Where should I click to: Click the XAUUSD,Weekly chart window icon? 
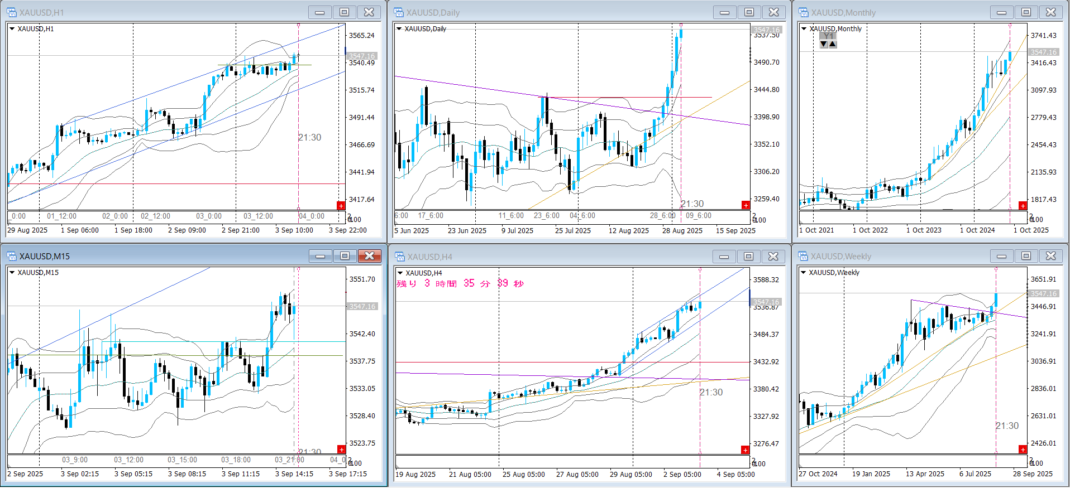(x=803, y=256)
